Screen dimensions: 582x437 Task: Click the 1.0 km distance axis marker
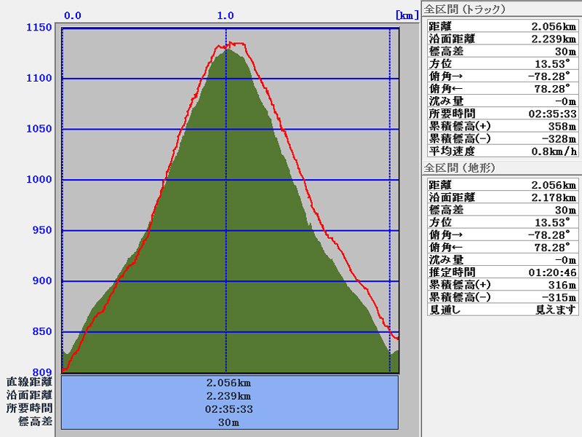coord(226,15)
